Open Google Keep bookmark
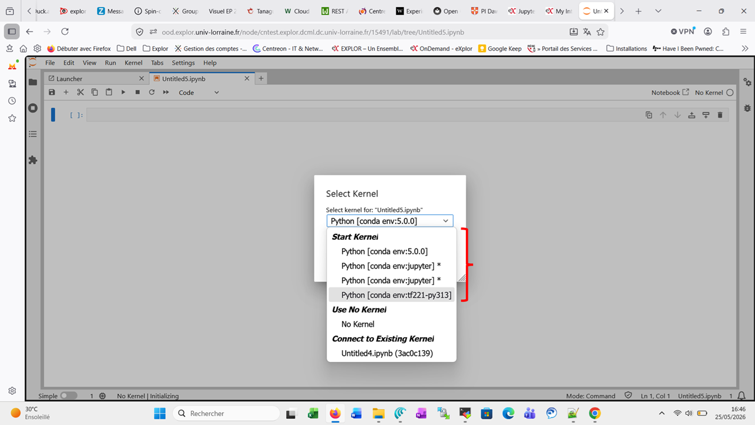The height and width of the screenshot is (425, 755). pos(500,48)
